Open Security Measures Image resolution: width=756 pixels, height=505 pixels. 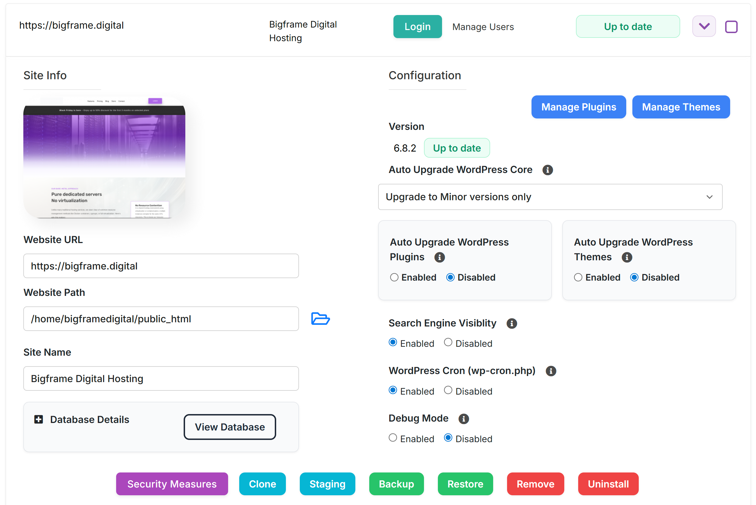pos(172,484)
